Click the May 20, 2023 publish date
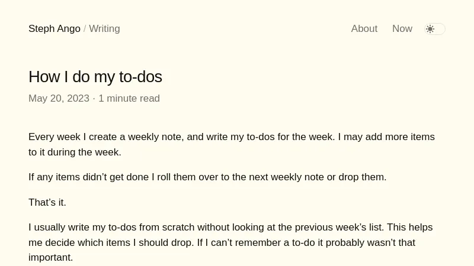Screen dimensions: 474x266 click(x=59, y=99)
